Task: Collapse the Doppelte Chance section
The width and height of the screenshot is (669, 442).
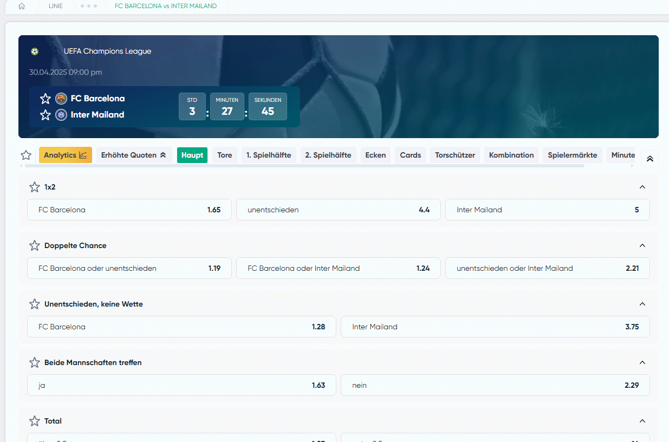Action: coord(642,245)
